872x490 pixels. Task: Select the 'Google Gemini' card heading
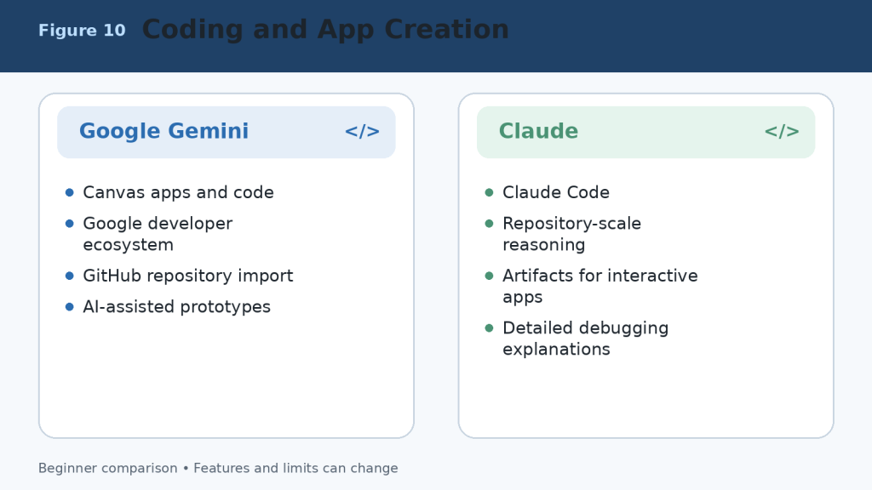(163, 132)
